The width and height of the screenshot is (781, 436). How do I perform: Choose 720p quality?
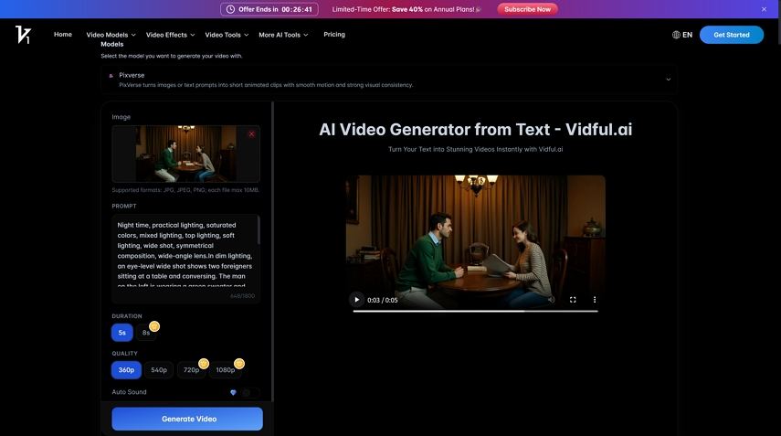[x=191, y=369]
